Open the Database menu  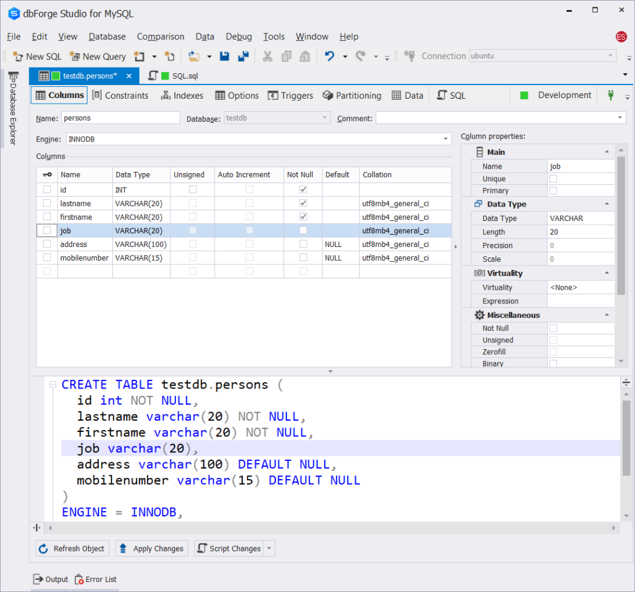tap(107, 37)
